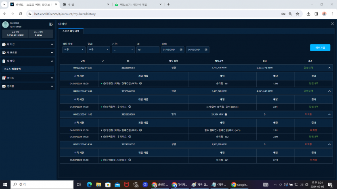Open the profile section icon
337x189 pixels.
coord(4,52)
